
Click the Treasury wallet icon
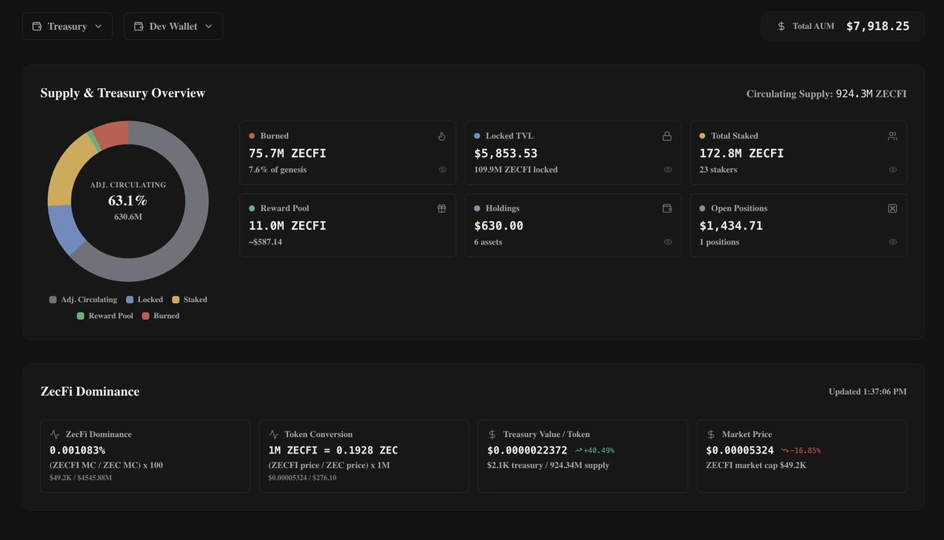[36, 26]
